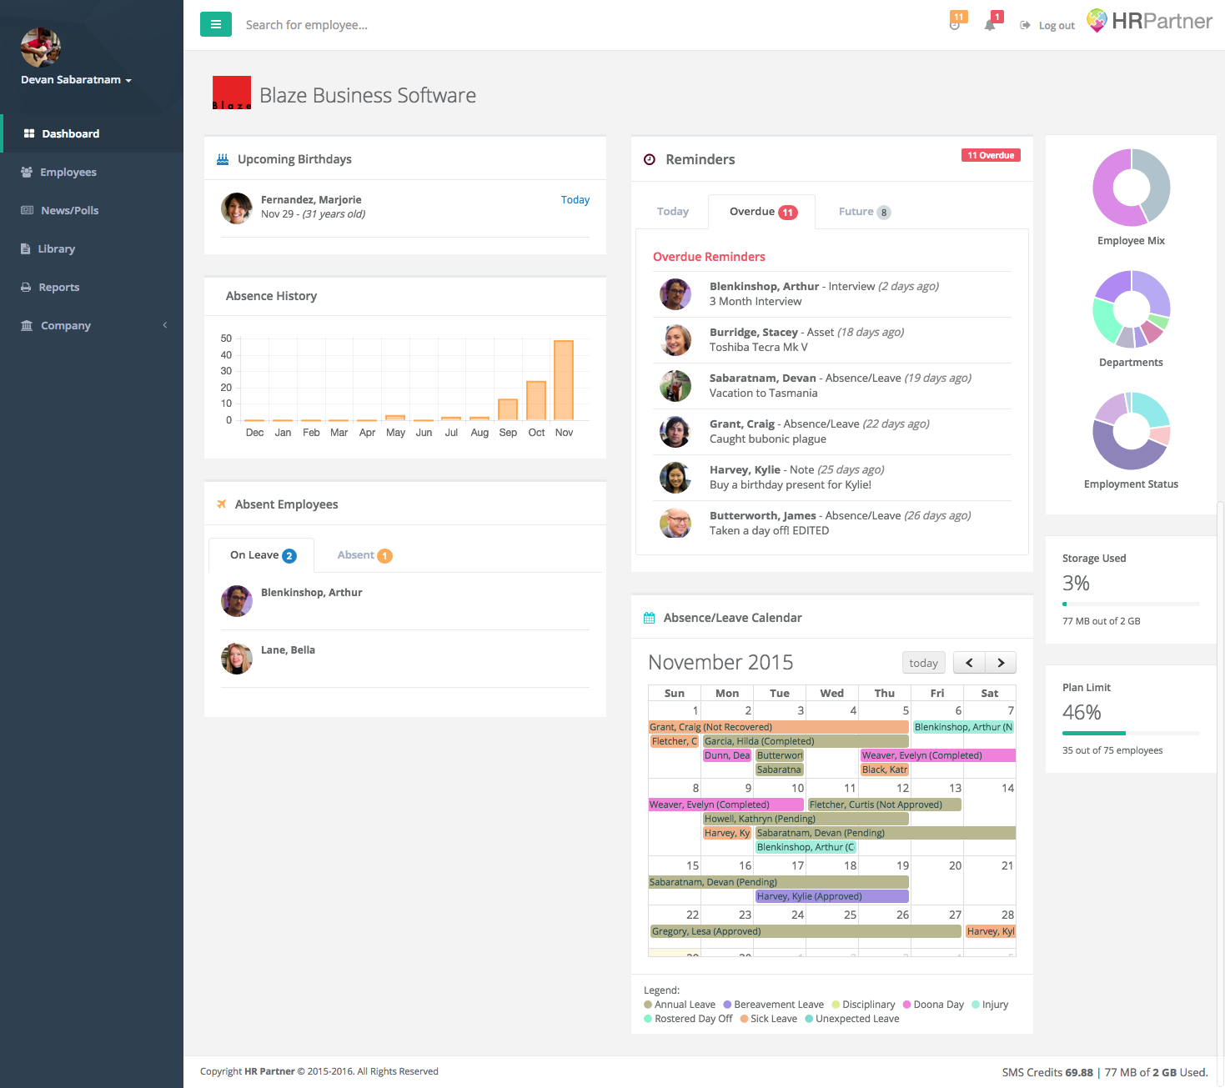Click the Log out link
The height and width of the screenshot is (1088, 1225).
[x=1047, y=25]
